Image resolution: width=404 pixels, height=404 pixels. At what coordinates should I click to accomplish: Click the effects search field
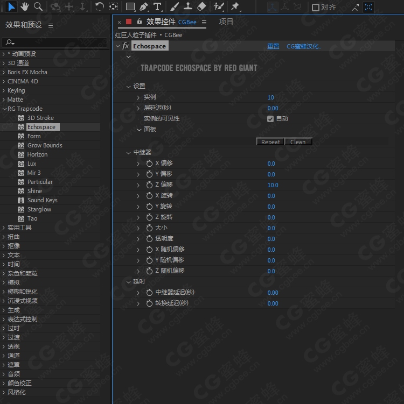[54, 42]
